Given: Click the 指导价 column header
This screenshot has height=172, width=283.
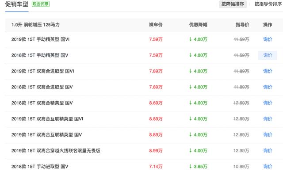Looking at the screenshot, I should (x=242, y=25).
